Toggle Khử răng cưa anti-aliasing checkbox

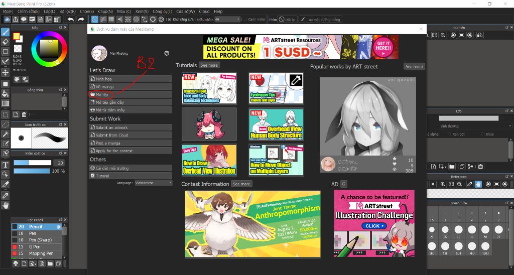click(170, 20)
